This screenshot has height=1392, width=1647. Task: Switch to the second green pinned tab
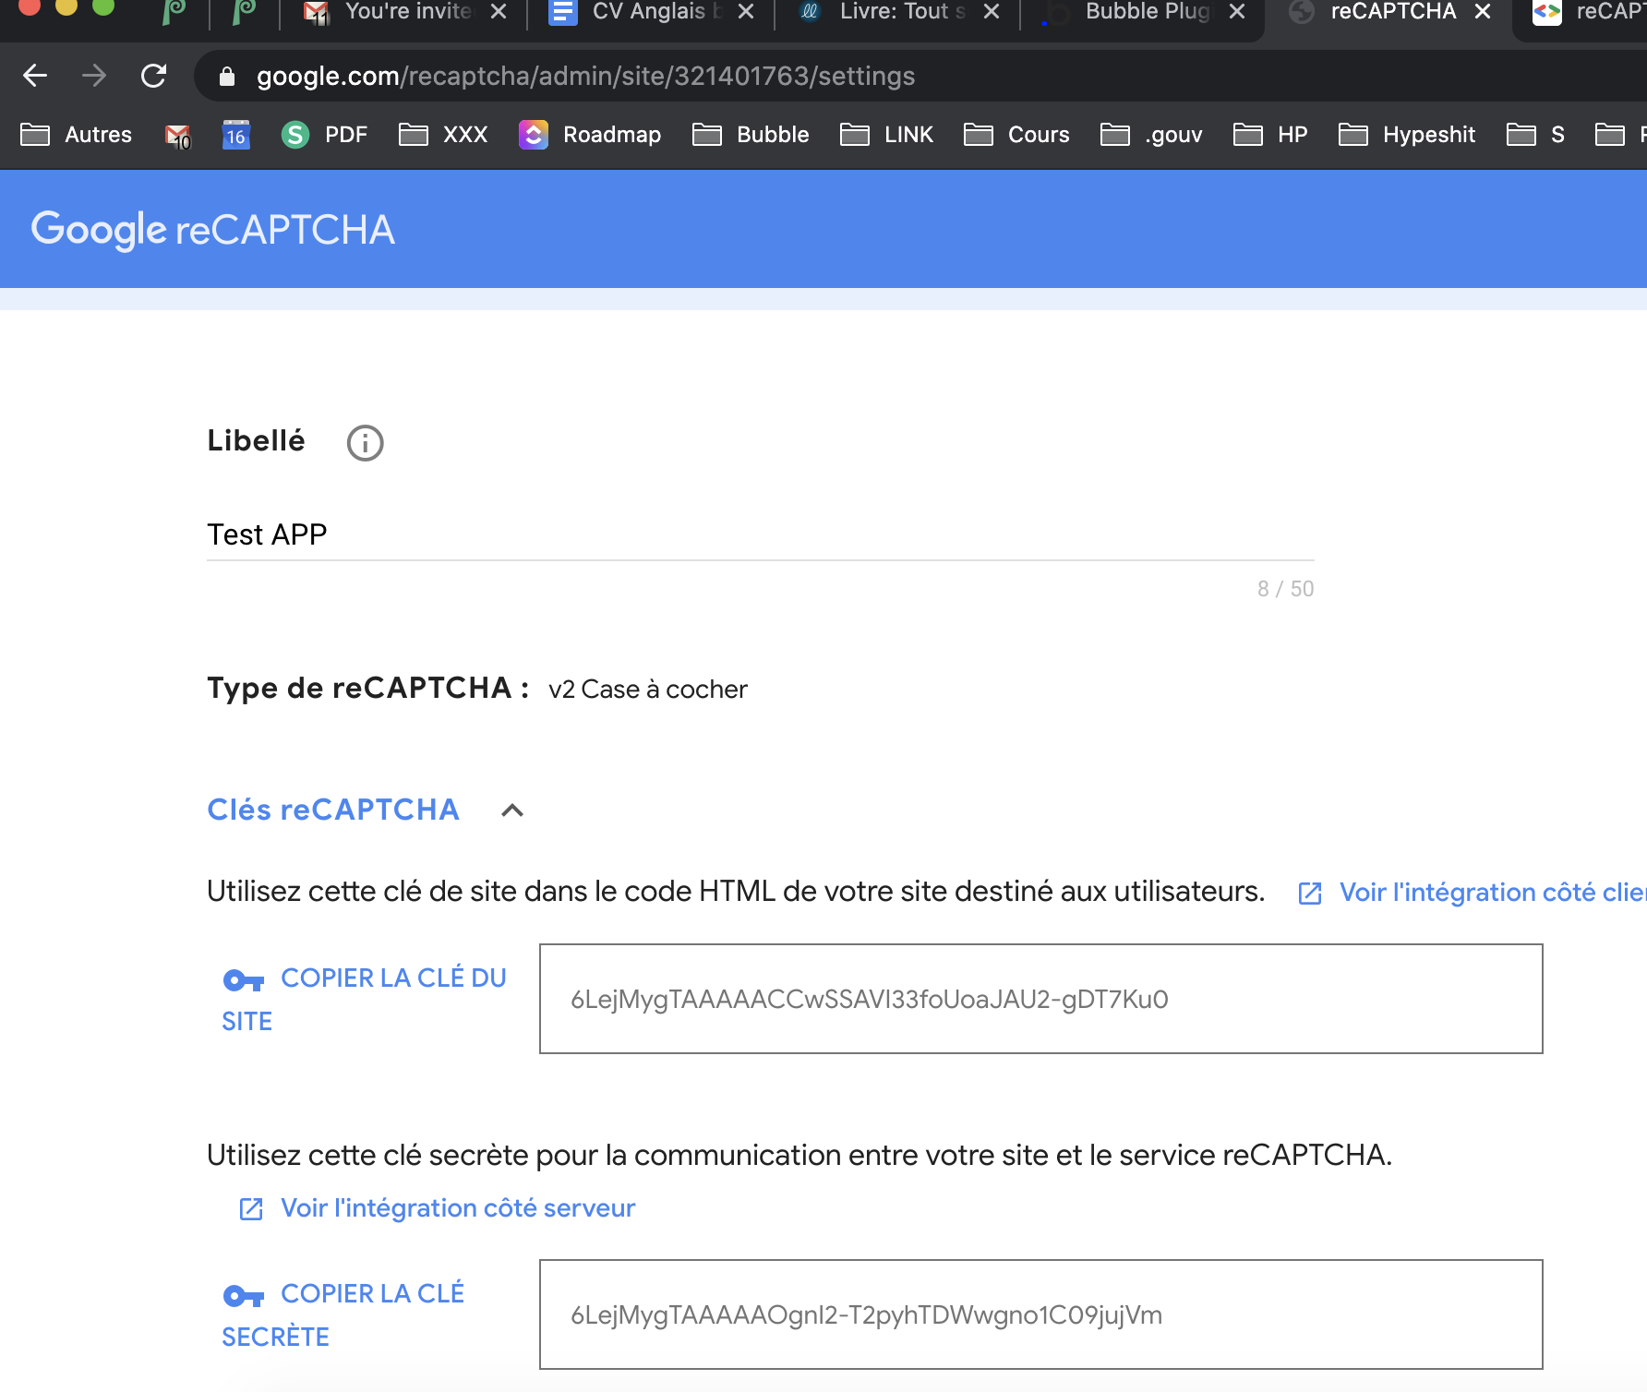click(244, 12)
